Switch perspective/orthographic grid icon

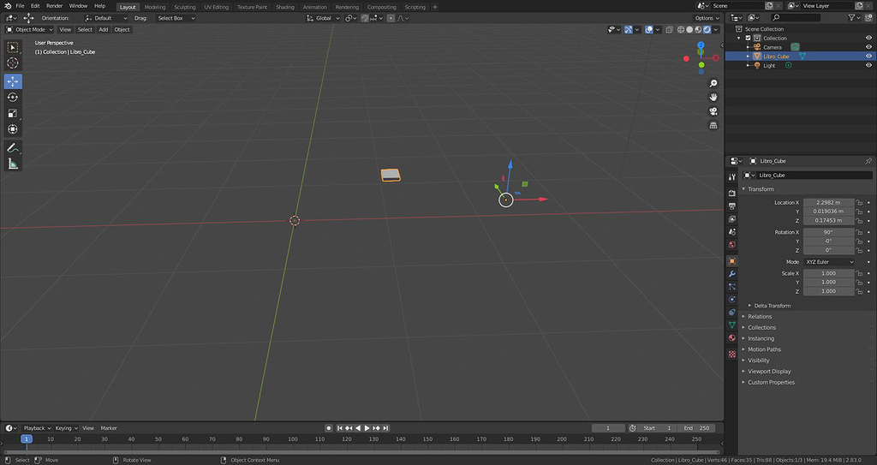click(713, 125)
